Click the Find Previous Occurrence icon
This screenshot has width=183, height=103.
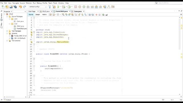(66, 15)
